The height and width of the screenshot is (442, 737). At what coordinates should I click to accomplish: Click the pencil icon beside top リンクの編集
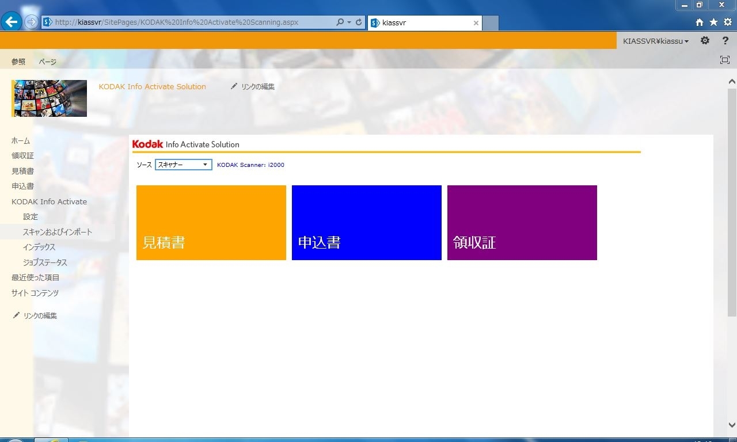pos(234,86)
